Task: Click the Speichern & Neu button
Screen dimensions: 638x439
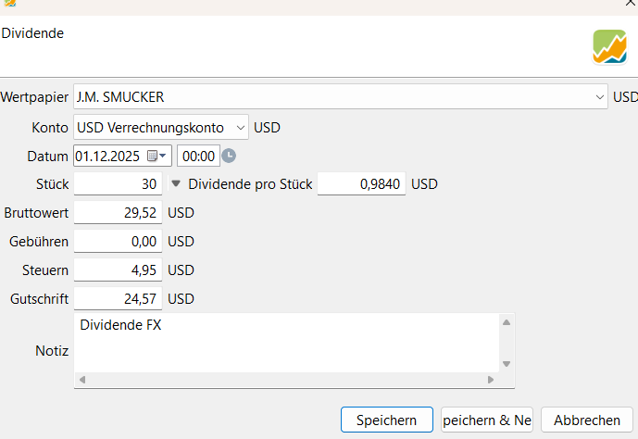Action: pos(487,420)
